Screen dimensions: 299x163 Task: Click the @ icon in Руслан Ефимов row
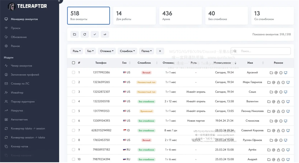(276, 140)
